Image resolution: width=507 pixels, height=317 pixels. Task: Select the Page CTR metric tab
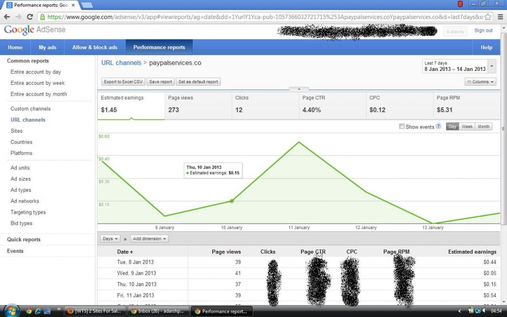[x=333, y=106]
